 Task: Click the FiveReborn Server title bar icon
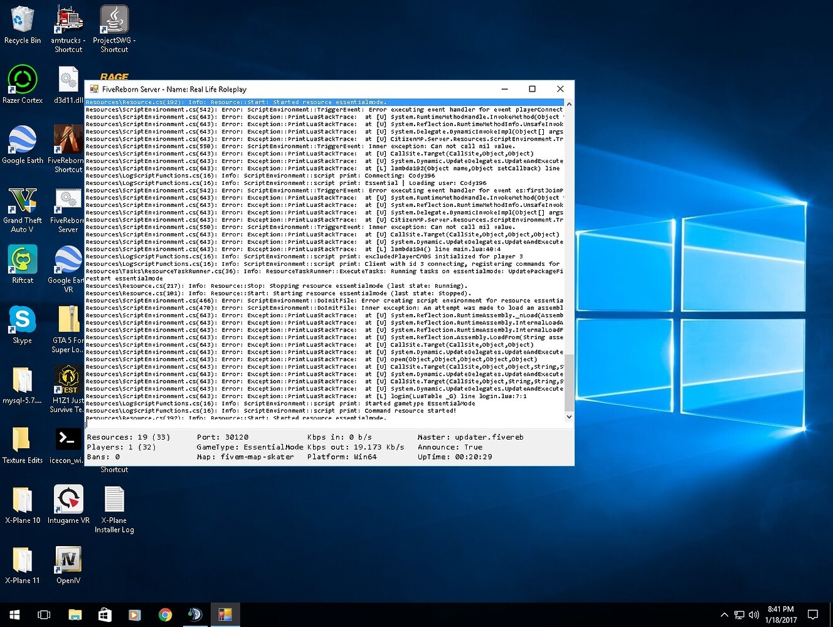(94, 89)
